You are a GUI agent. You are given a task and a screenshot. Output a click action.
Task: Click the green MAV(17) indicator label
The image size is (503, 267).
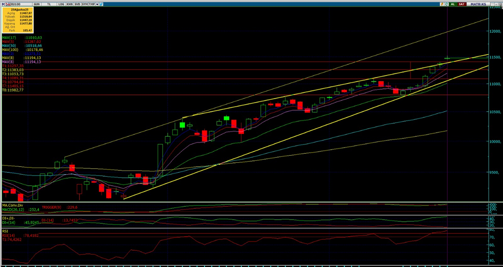pyautogui.click(x=8, y=38)
